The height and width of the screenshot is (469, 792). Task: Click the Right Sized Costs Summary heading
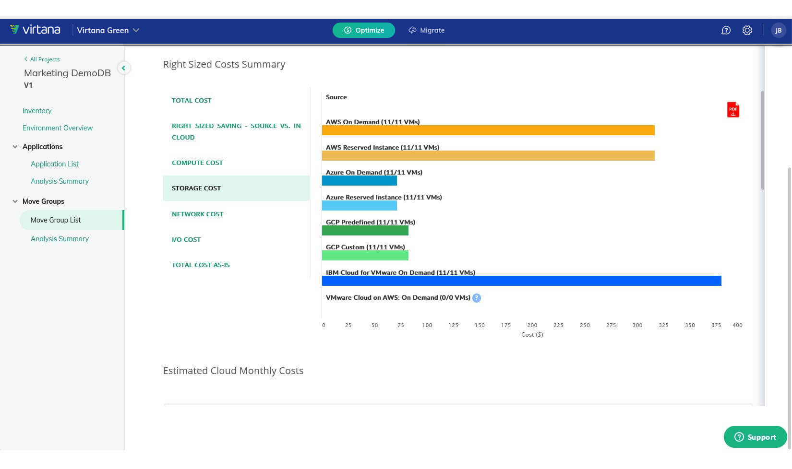tap(224, 64)
